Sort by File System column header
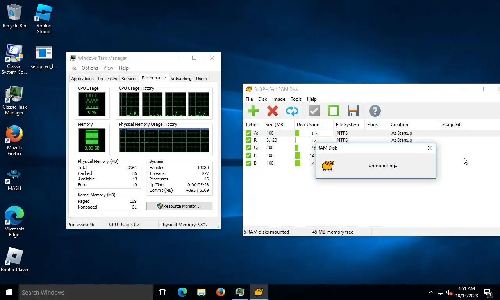The height and width of the screenshot is (300, 500). [349, 125]
